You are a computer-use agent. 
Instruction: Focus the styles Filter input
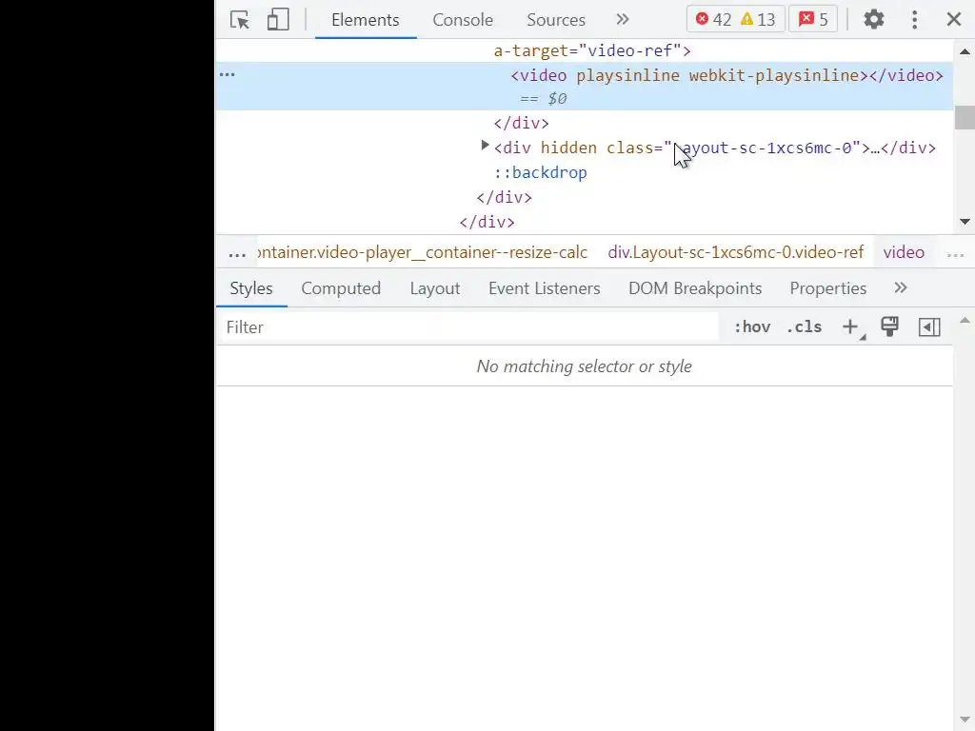coord(468,327)
